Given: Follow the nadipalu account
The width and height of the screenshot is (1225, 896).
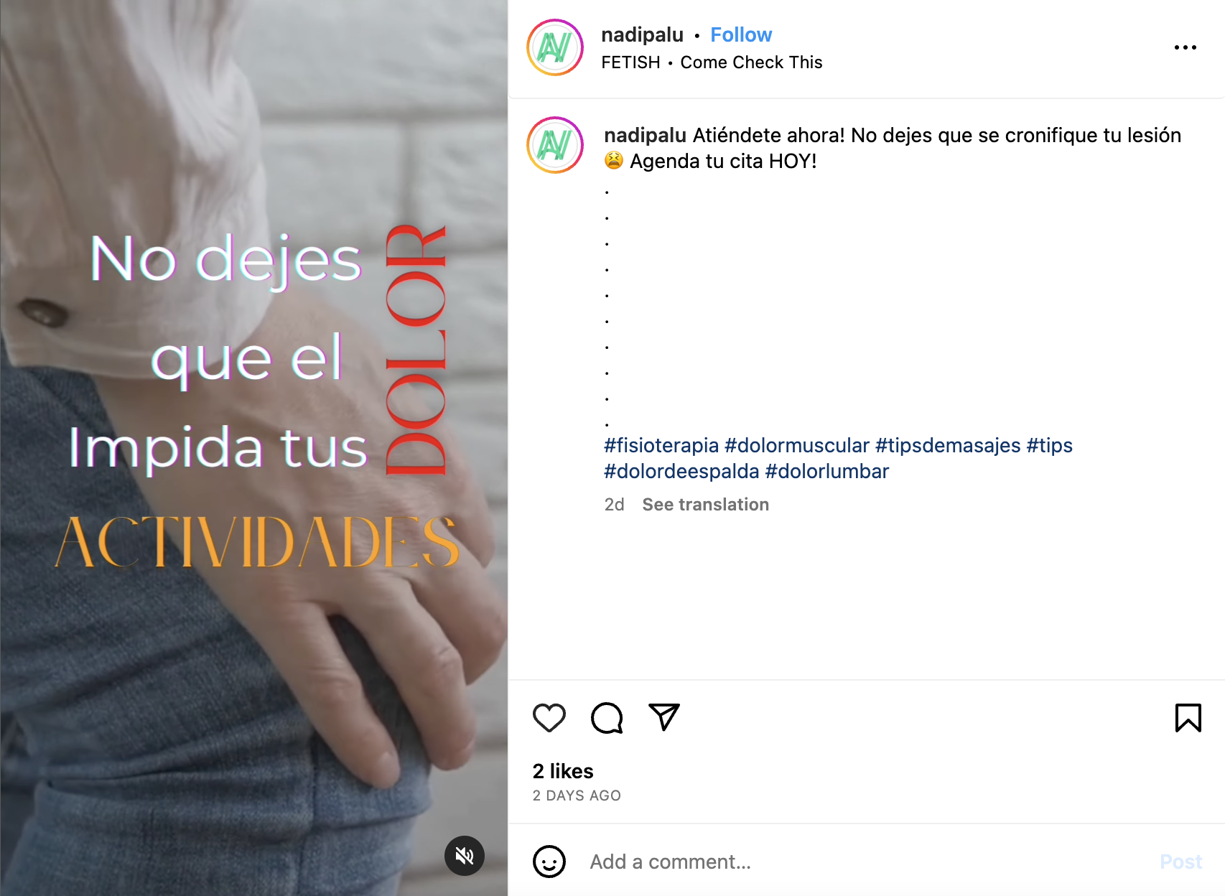Looking at the screenshot, I should [741, 34].
